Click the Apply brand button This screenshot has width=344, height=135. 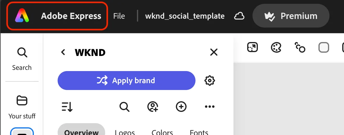pyautogui.click(x=126, y=81)
